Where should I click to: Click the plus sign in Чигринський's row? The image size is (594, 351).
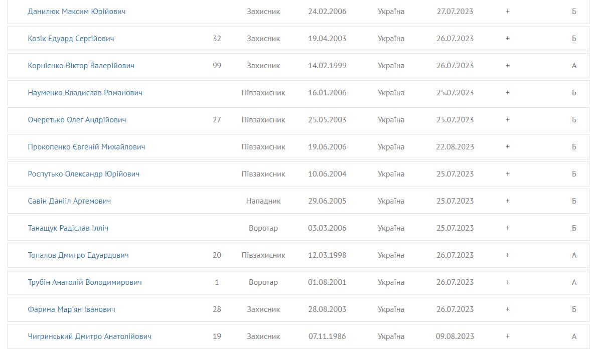[507, 336]
